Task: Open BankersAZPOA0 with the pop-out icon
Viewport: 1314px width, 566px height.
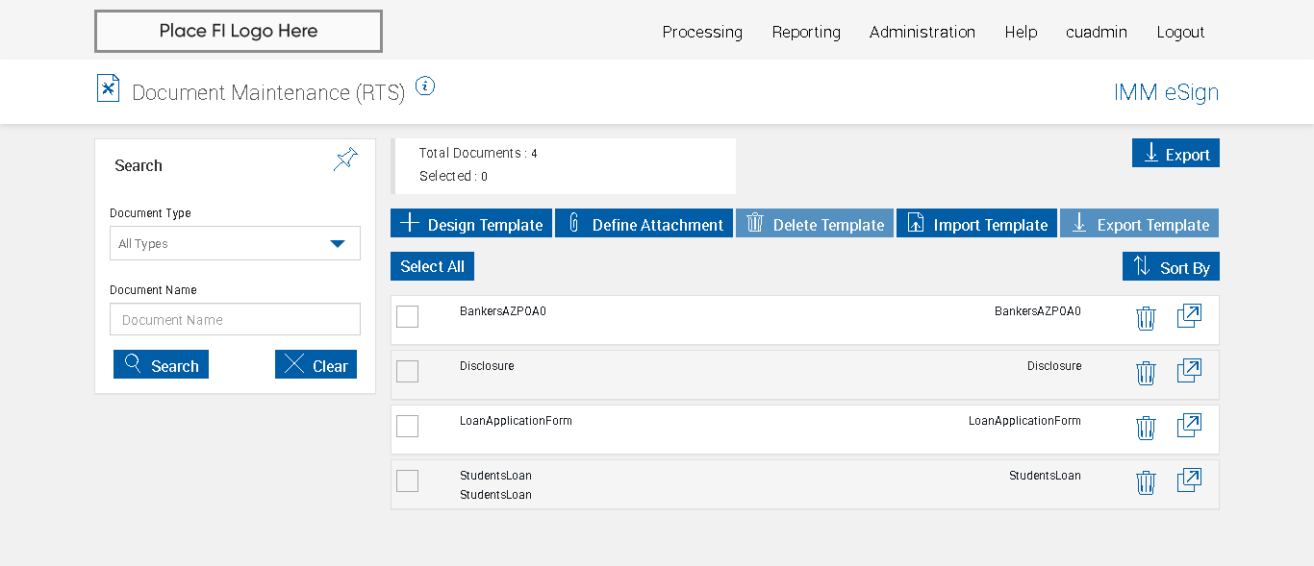Action: click(x=1189, y=316)
